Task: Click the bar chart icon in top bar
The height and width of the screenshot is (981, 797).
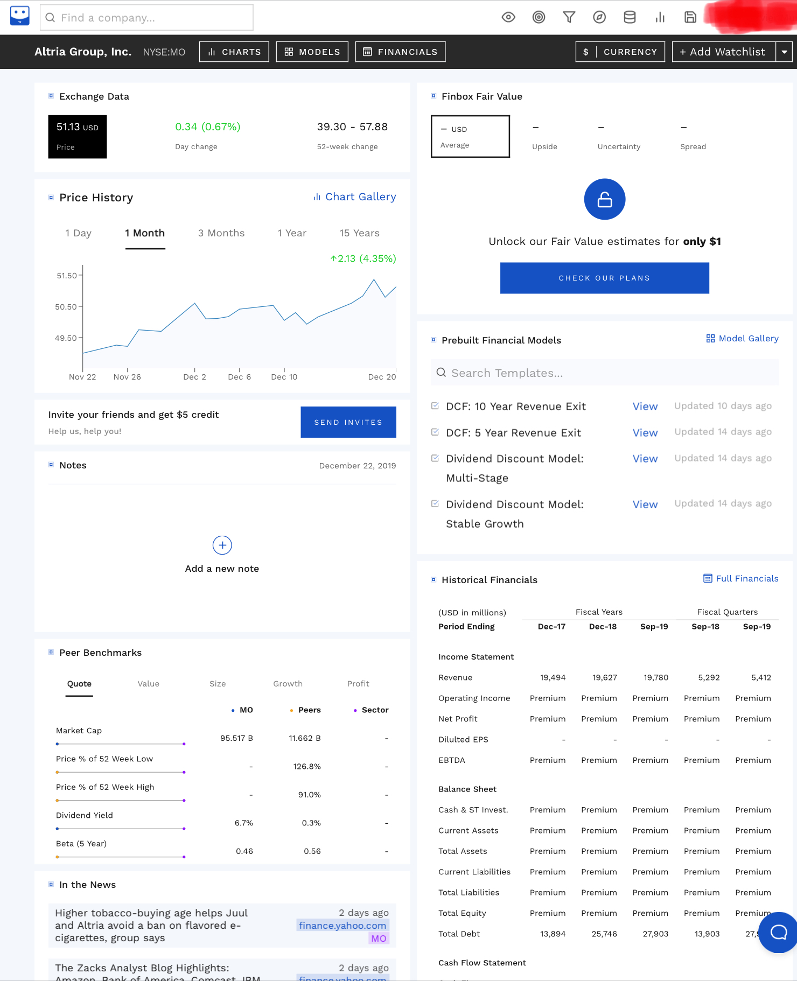Action: click(x=660, y=17)
